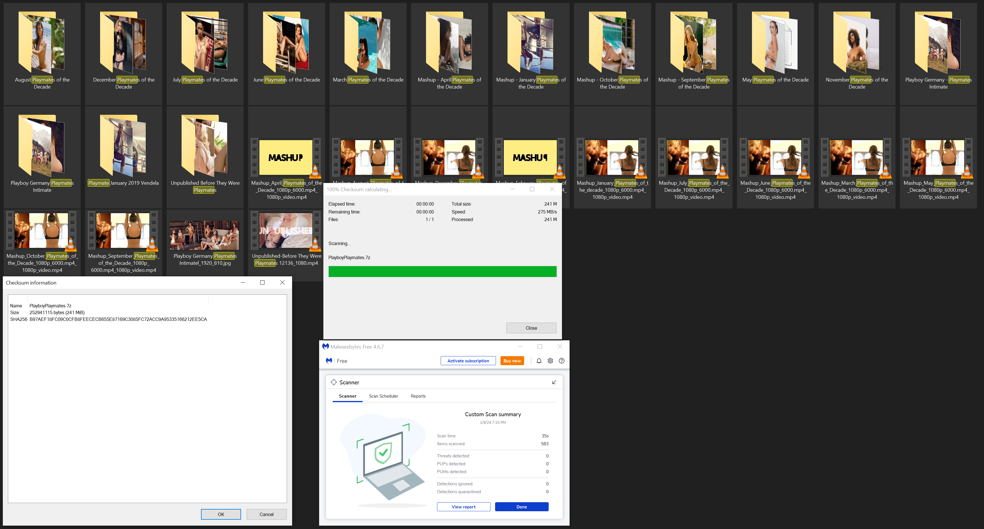The width and height of the screenshot is (984, 529).
Task: Open the March Playmates of the Decade folder
Action: pos(368,54)
